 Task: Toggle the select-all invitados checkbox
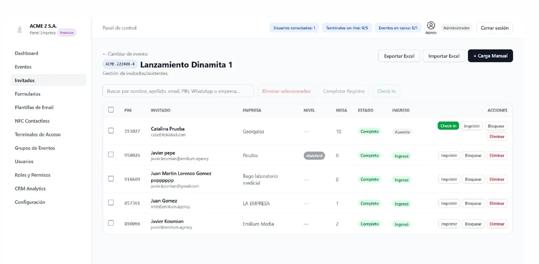111,110
